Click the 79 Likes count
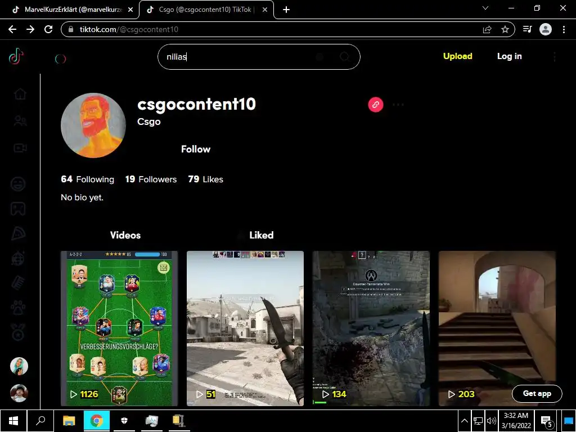The image size is (576, 432). 205,179
